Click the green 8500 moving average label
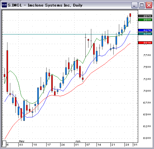The width and height of the screenshot is (154, 149). [x=145, y=20]
